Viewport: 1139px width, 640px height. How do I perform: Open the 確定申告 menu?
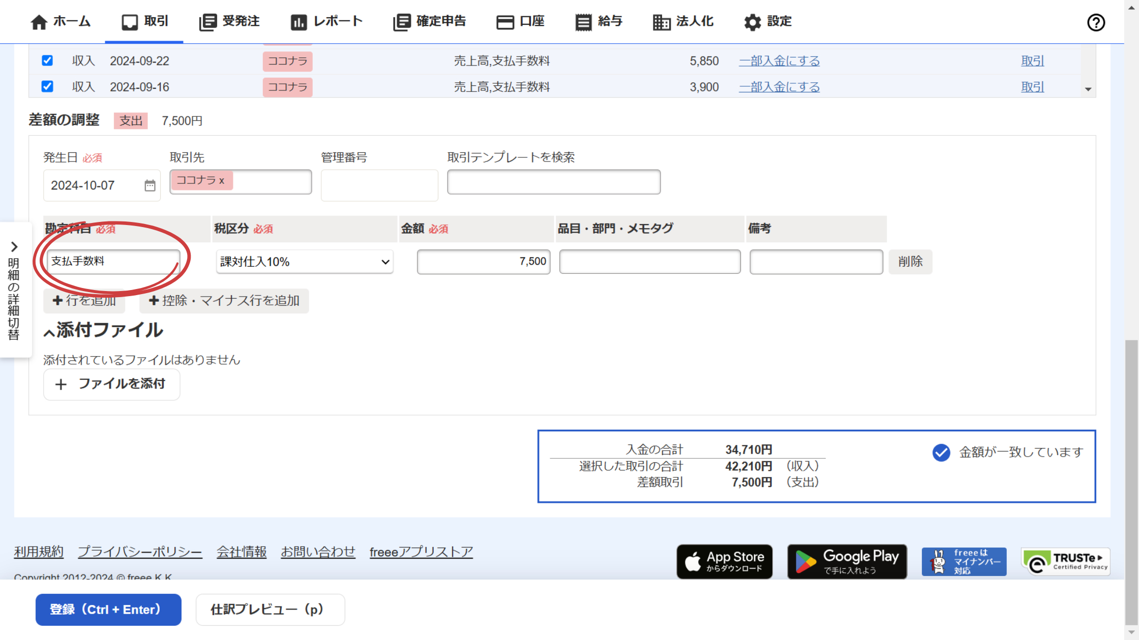(430, 21)
